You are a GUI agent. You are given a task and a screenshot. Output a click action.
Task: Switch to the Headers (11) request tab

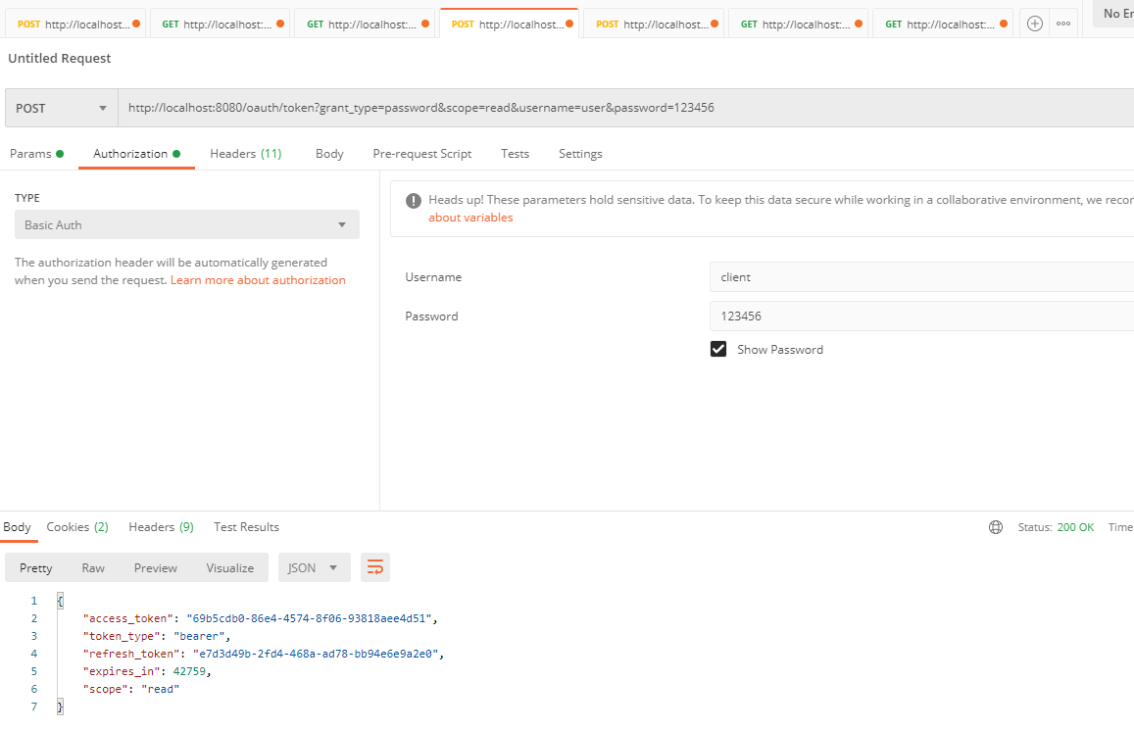point(246,153)
